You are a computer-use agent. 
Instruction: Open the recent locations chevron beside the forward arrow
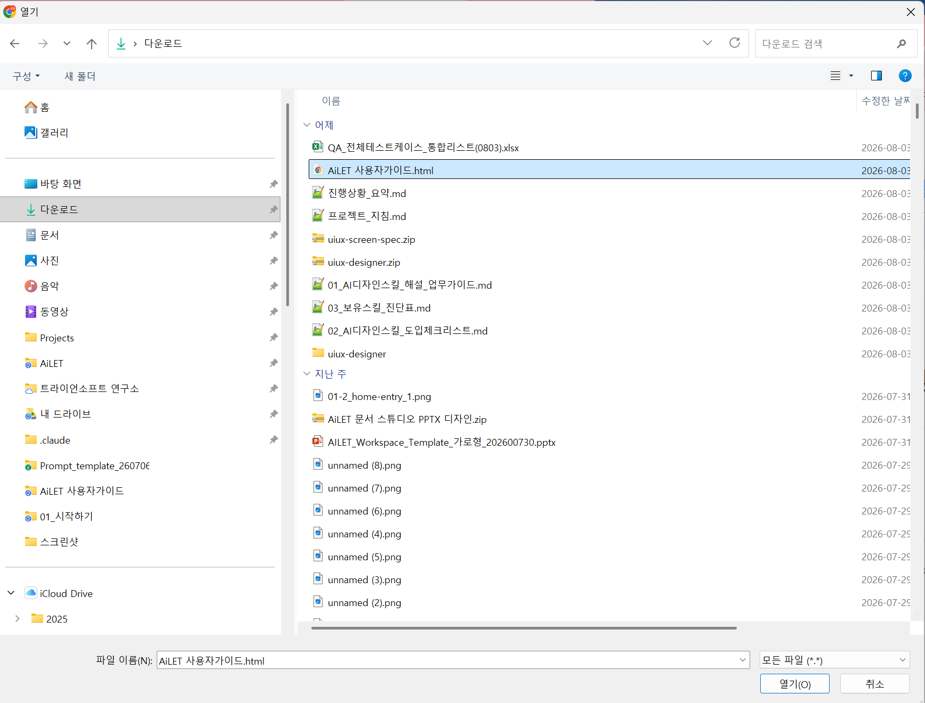pos(67,44)
